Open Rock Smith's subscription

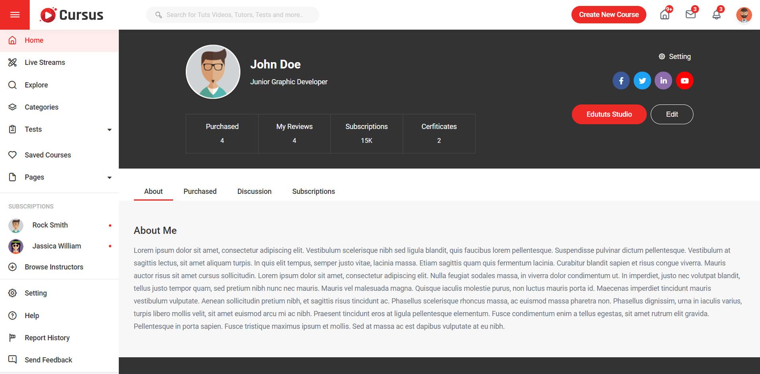tap(50, 225)
